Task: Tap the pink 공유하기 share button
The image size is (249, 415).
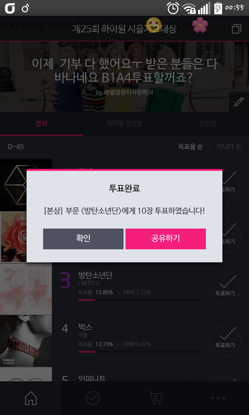Action: click(165, 239)
